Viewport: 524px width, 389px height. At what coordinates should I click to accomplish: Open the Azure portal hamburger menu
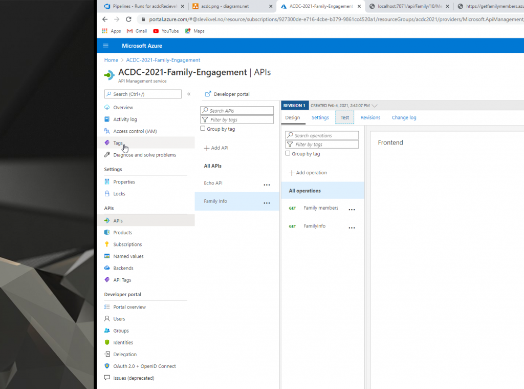point(105,46)
